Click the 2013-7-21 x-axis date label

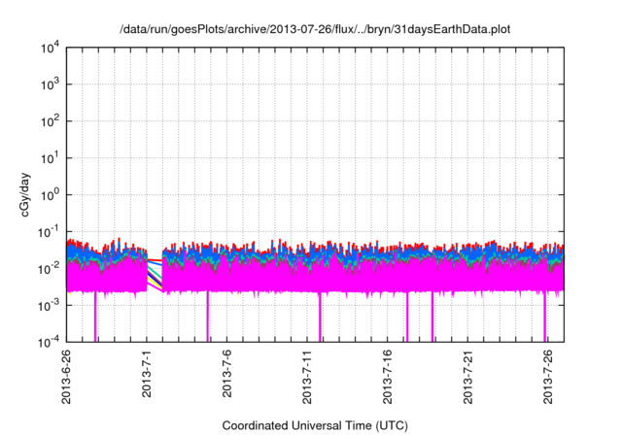pyautogui.click(x=467, y=377)
